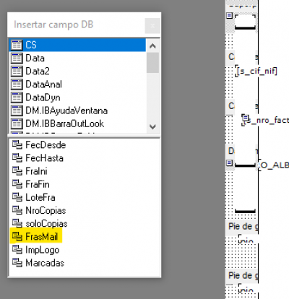This screenshot has width=289, height=299.
Task: Select the DataAnal dataset row
Action: pyautogui.click(x=77, y=84)
